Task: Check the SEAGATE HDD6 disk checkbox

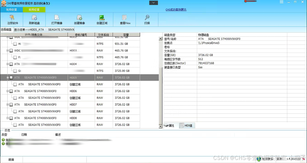Action: click(x=11, y=91)
